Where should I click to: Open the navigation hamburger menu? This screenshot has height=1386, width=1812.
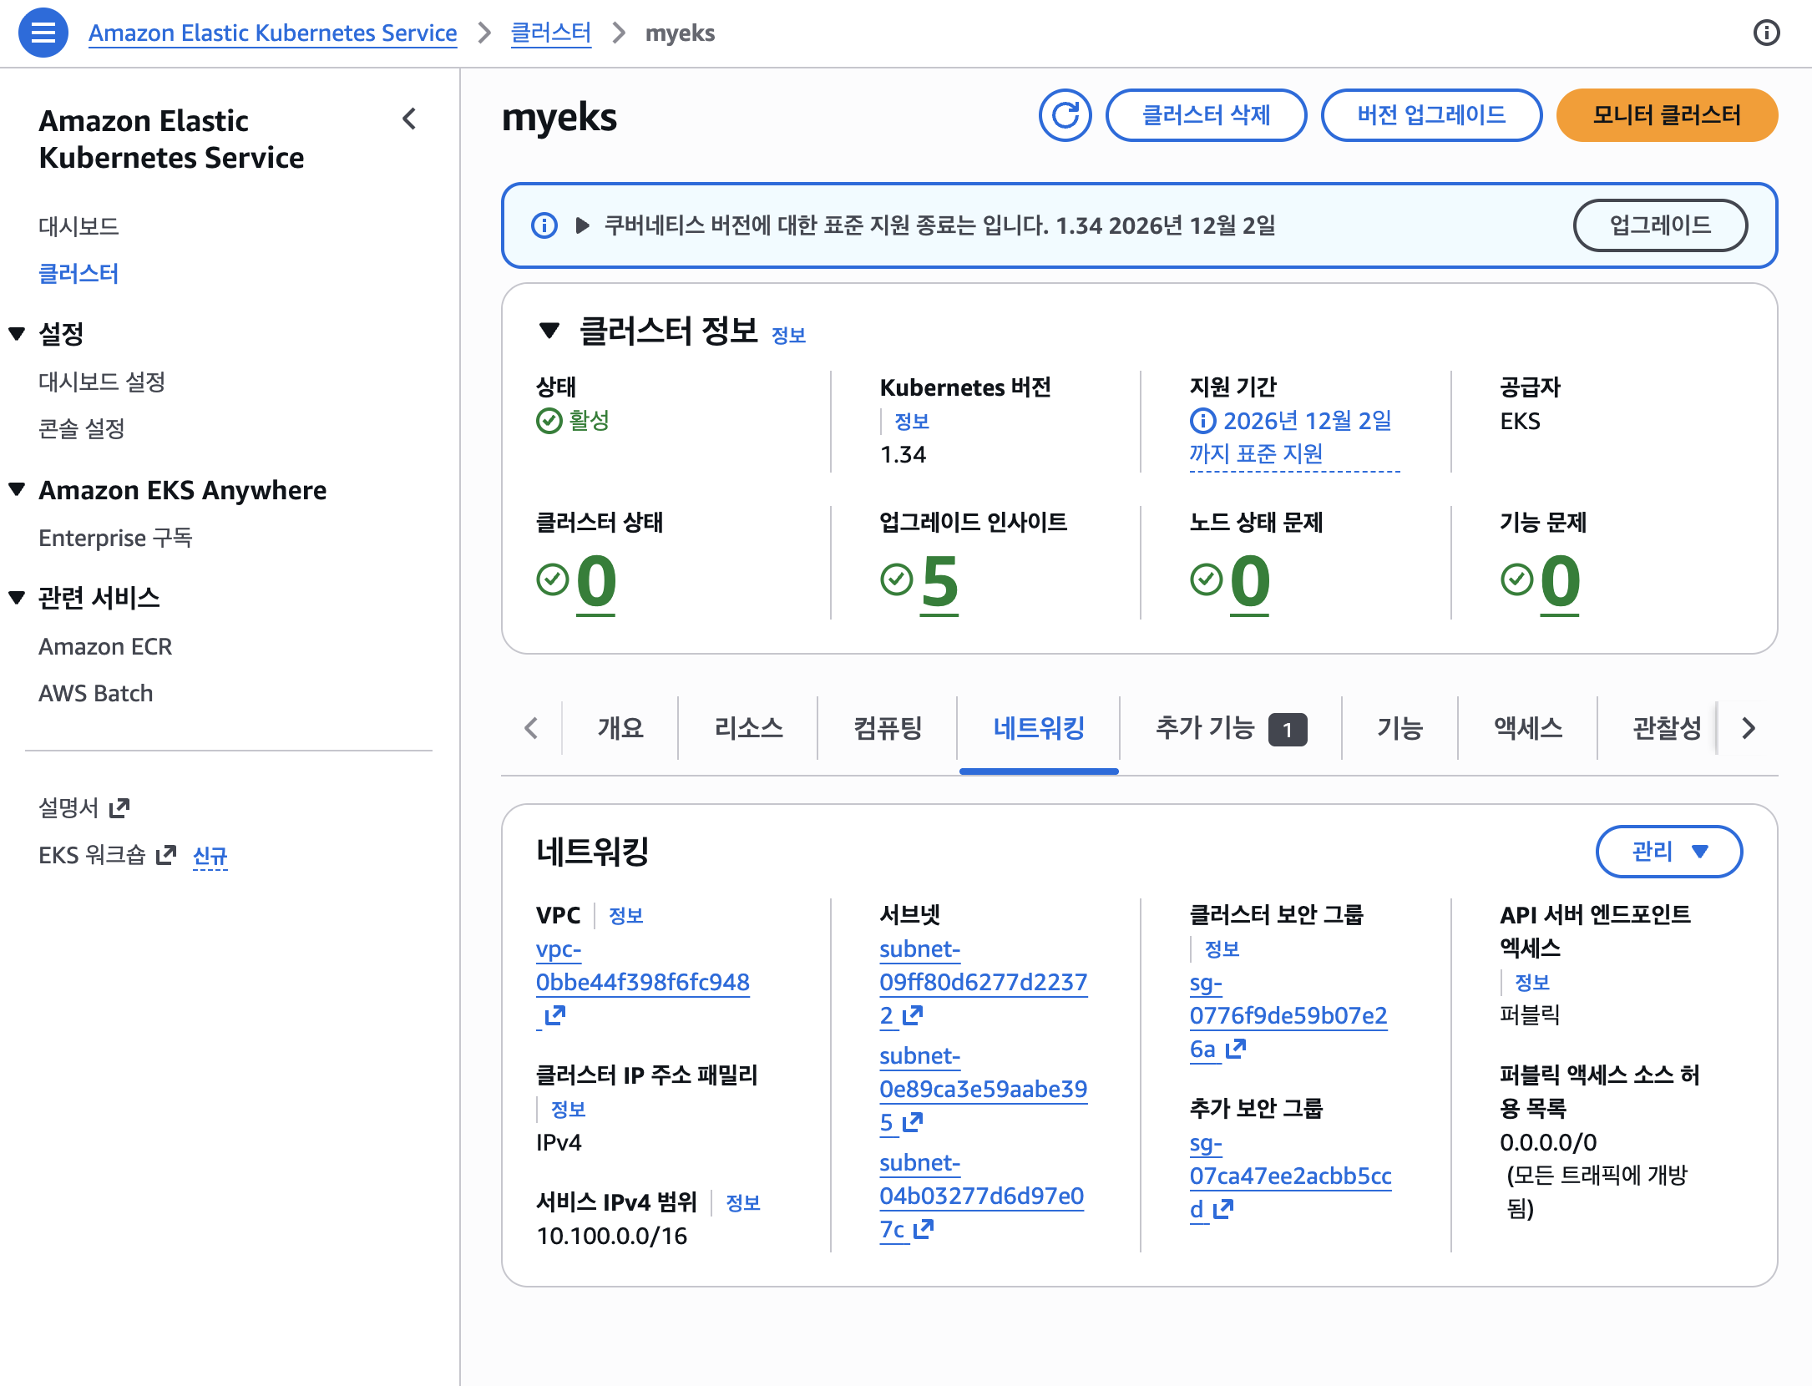pyautogui.click(x=43, y=33)
